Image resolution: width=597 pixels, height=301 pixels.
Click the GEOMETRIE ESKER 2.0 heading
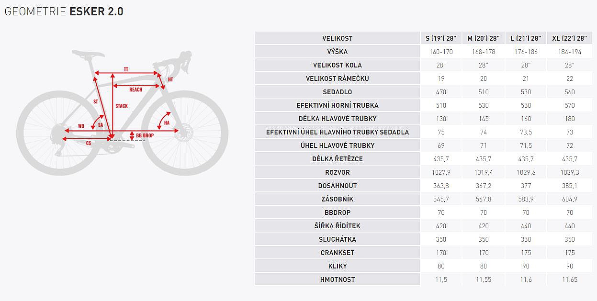(x=64, y=11)
